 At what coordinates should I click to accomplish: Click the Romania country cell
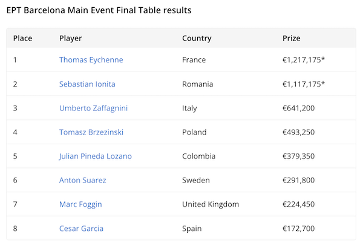pos(198,84)
